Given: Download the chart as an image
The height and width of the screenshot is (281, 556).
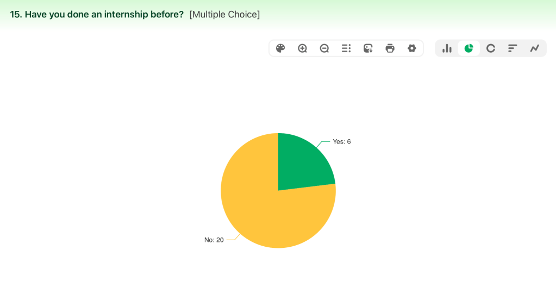Looking at the screenshot, I should pyautogui.click(x=368, y=48).
